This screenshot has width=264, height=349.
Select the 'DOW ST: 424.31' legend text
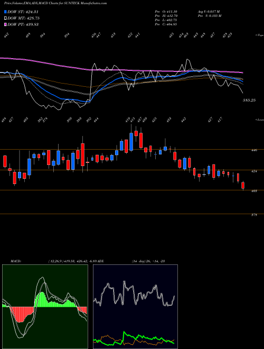(23, 12)
